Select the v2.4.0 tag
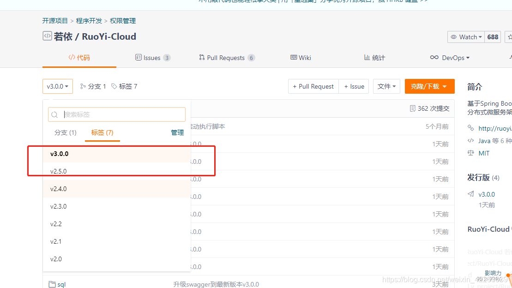 [116, 189]
